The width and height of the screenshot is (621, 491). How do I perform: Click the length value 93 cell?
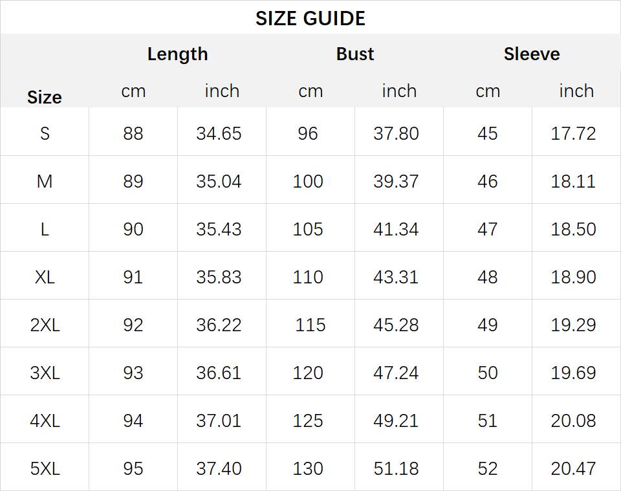pyautogui.click(x=133, y=373)
